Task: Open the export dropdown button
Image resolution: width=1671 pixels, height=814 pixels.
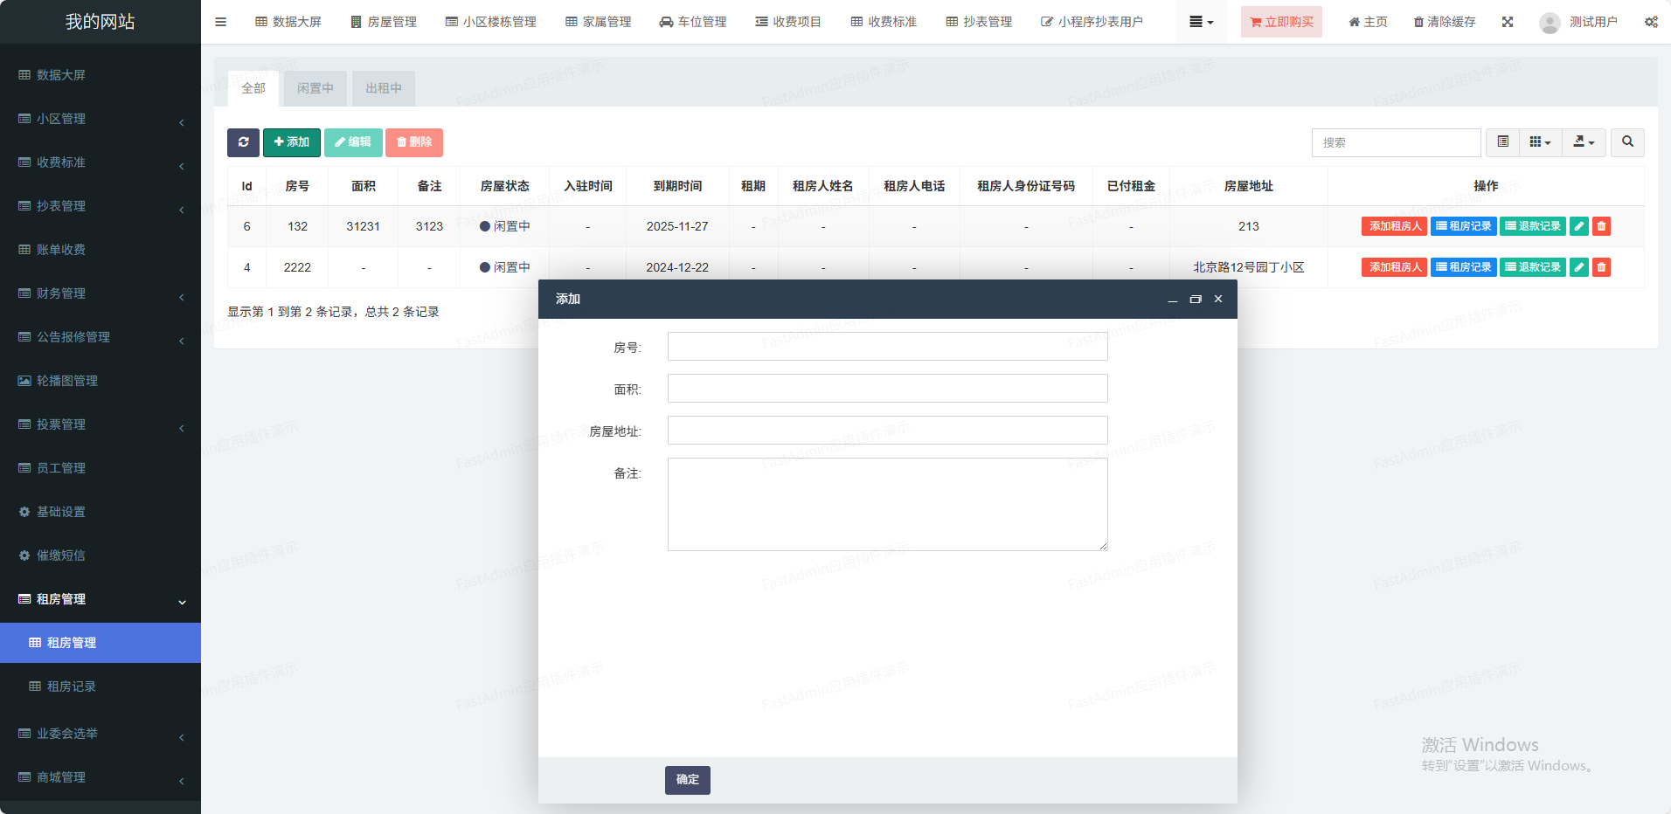Action: pyautogui.click(x=1584, y=142)
